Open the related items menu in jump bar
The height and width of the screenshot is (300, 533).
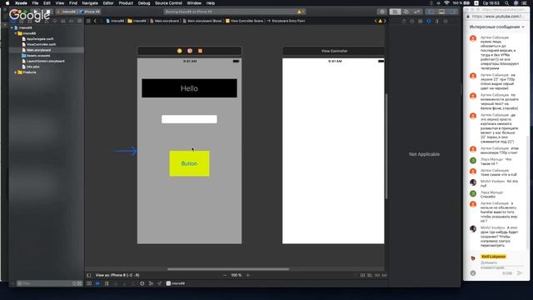pyautogui.click(x=88, y=21)
